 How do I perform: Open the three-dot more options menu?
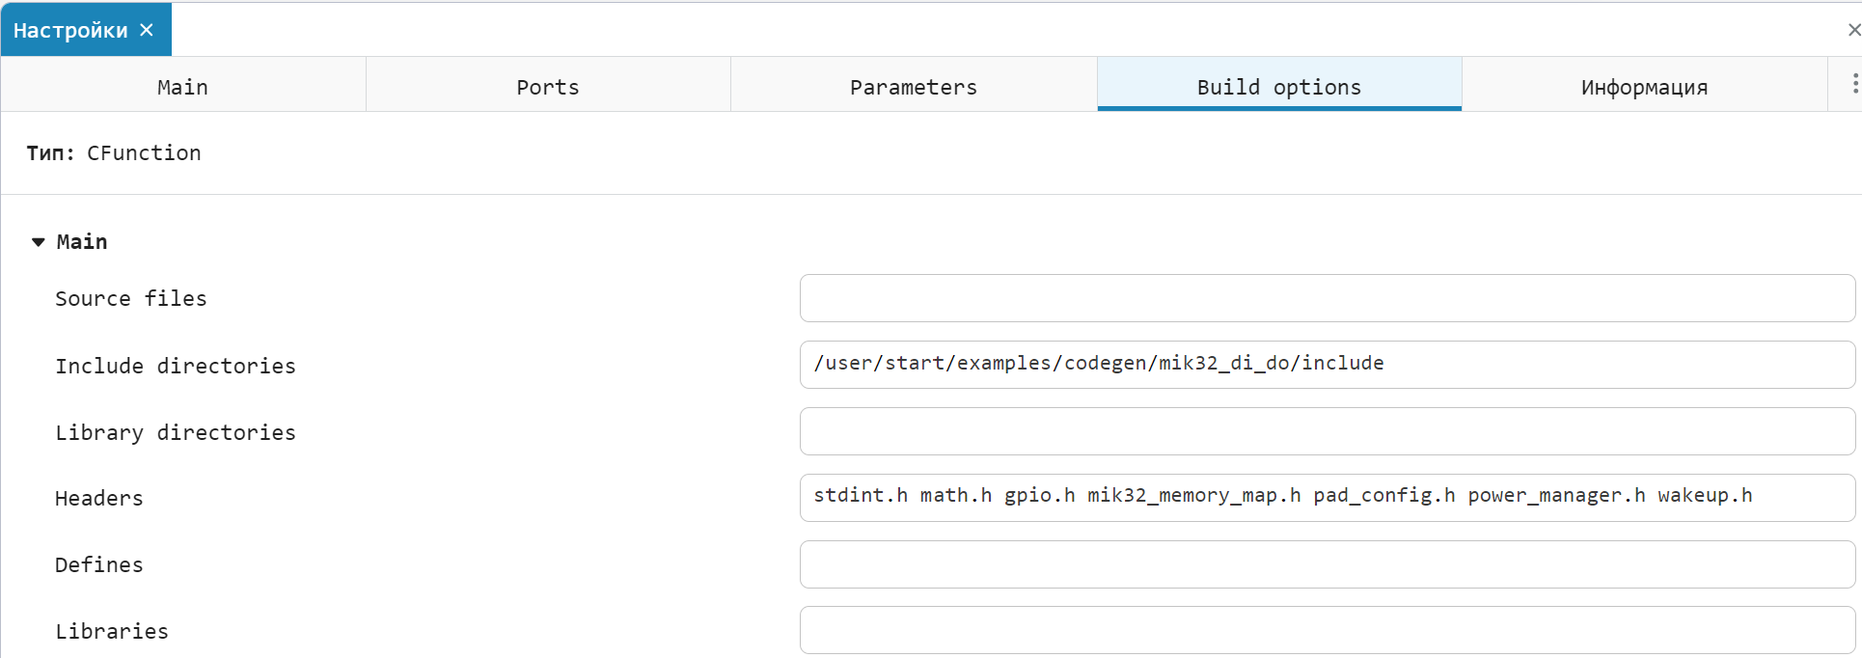coord(1854,84)
